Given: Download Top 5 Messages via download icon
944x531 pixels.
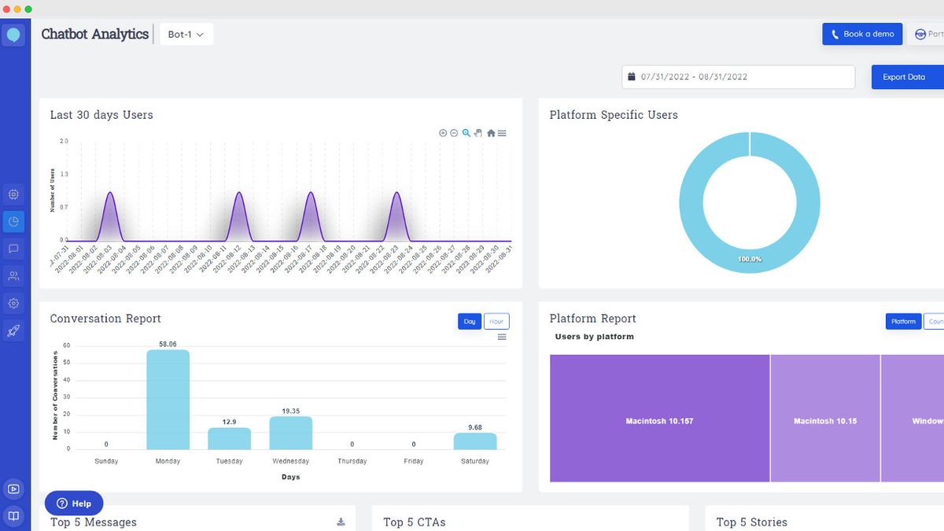Looking at the screenshot, I should [341, 520].
